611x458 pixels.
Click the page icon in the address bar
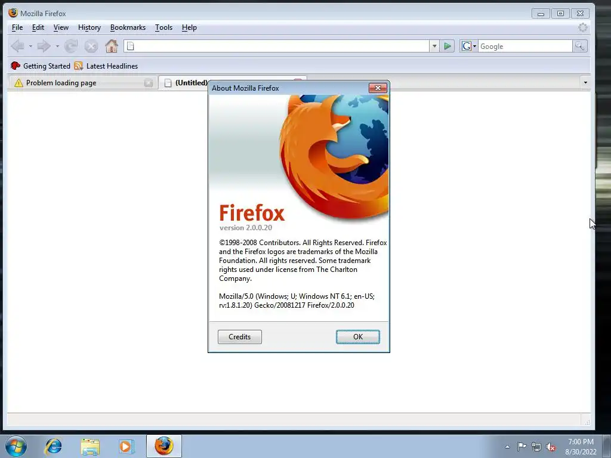[x=131, y=47]
